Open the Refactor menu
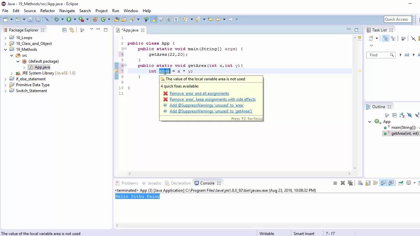This screenshot has width=420, height=236. (48, 11)
